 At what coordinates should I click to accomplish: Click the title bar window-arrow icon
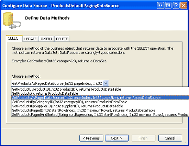tap(168, 5)
